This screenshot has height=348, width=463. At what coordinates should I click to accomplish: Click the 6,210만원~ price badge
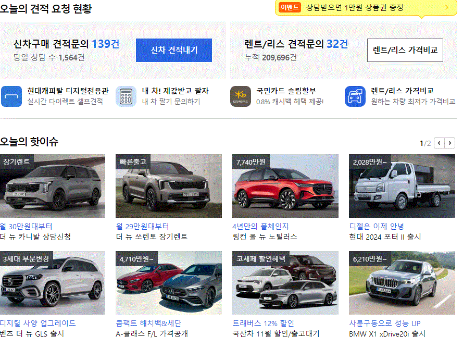click(x=370, y=259)
